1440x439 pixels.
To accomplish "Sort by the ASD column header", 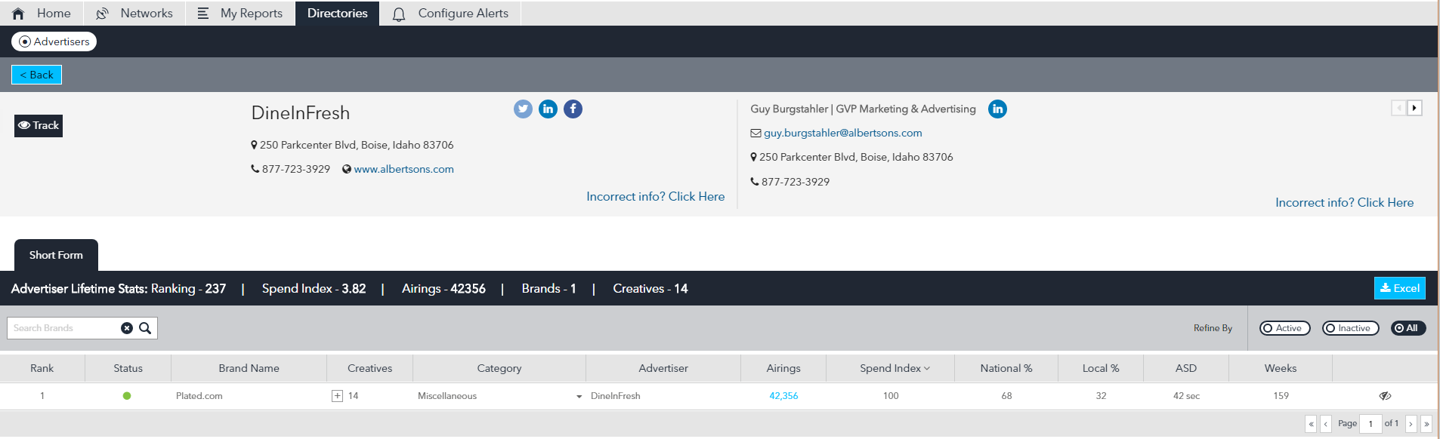I will pos(1186,368).
